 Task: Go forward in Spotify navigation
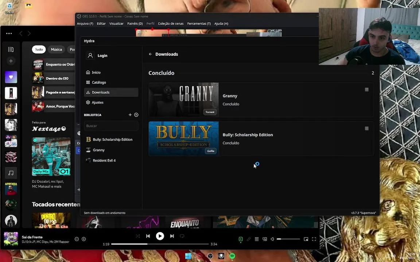pos(29,33)
